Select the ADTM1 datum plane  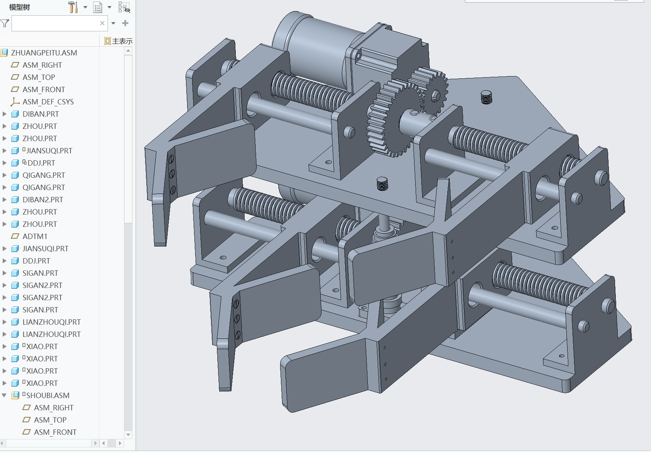34,236
